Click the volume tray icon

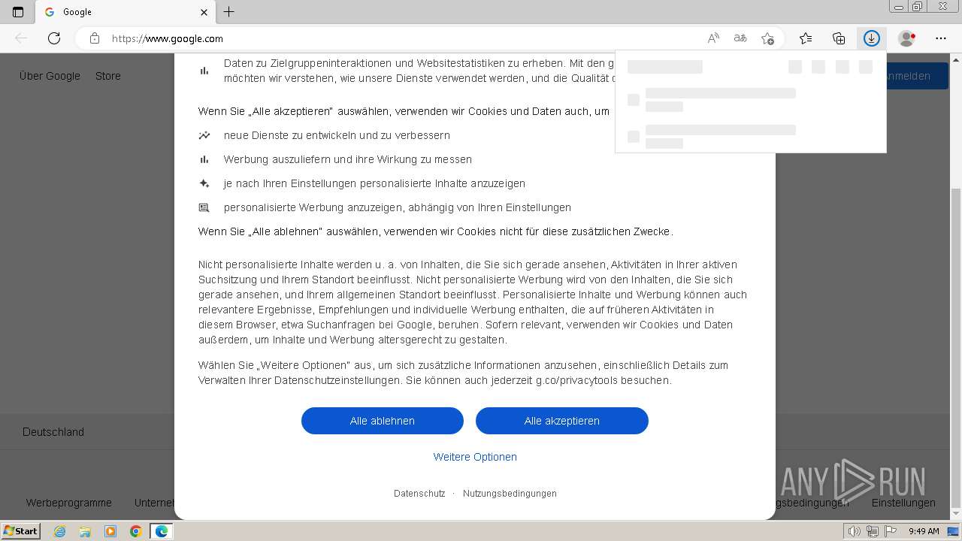coord(855,531)
